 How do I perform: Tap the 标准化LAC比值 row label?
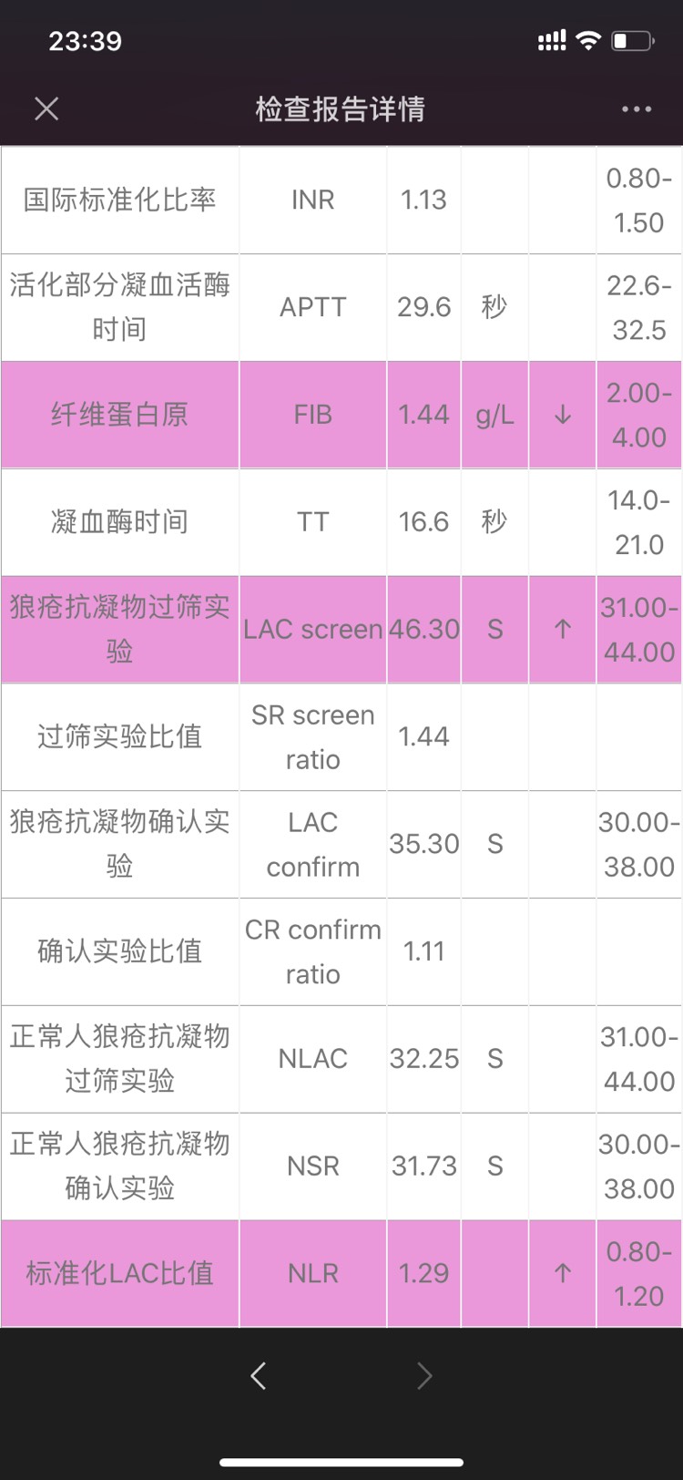point(119,1273)
